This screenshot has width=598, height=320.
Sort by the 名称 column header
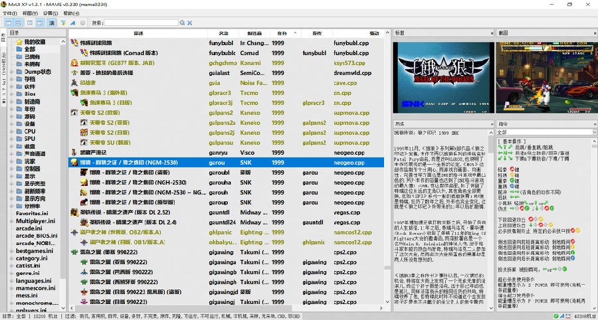click(223, 33)
